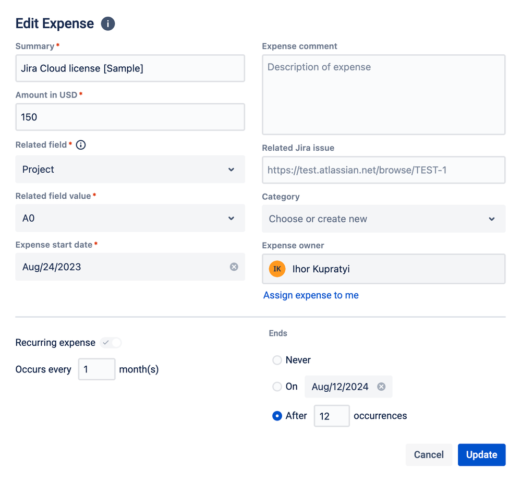
Task: Click the Amount in USD label
Action: (46, 95)
